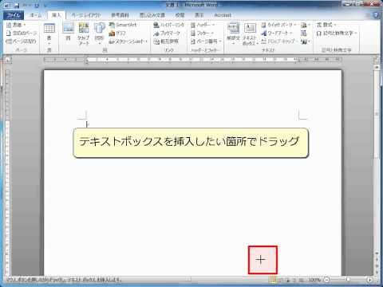Insert a Blank Page (空白のページ)
Image resolution: width=383 pixels, height=287 pixels.
(x=22, y=33)
